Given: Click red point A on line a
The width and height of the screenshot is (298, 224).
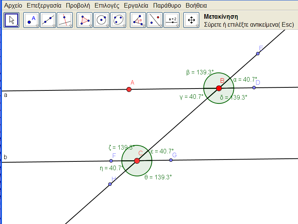Looking at the screenshot, I should click(129, 89).
